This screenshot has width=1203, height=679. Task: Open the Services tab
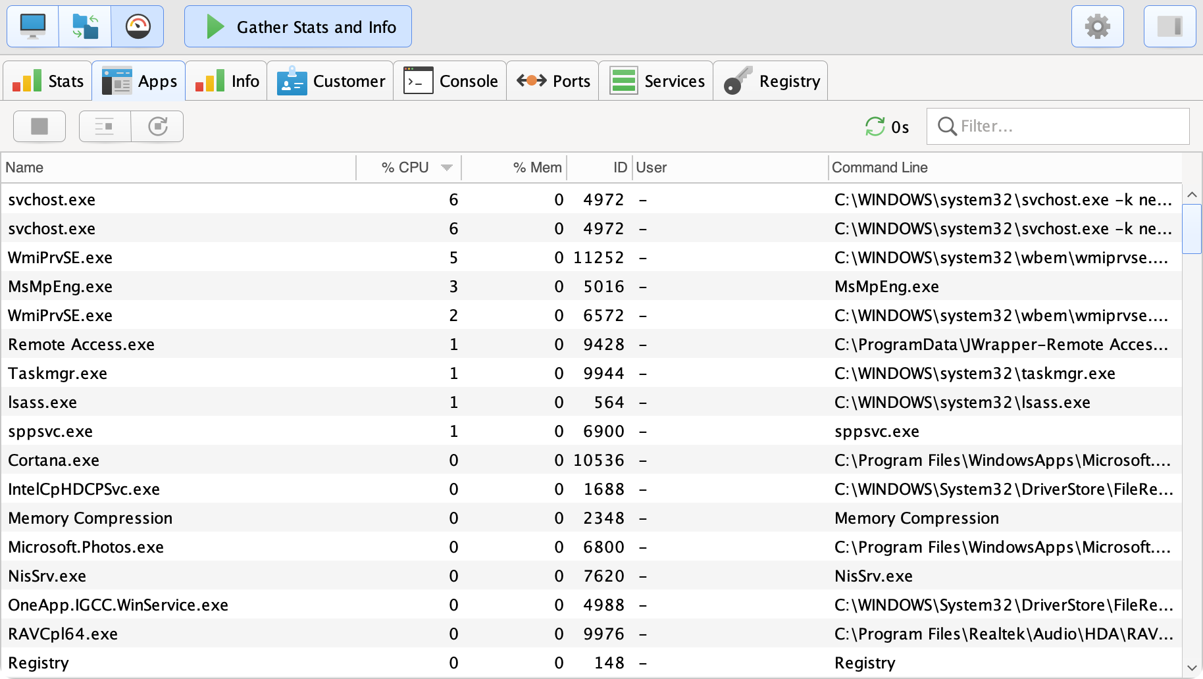[x=656, y=81]
